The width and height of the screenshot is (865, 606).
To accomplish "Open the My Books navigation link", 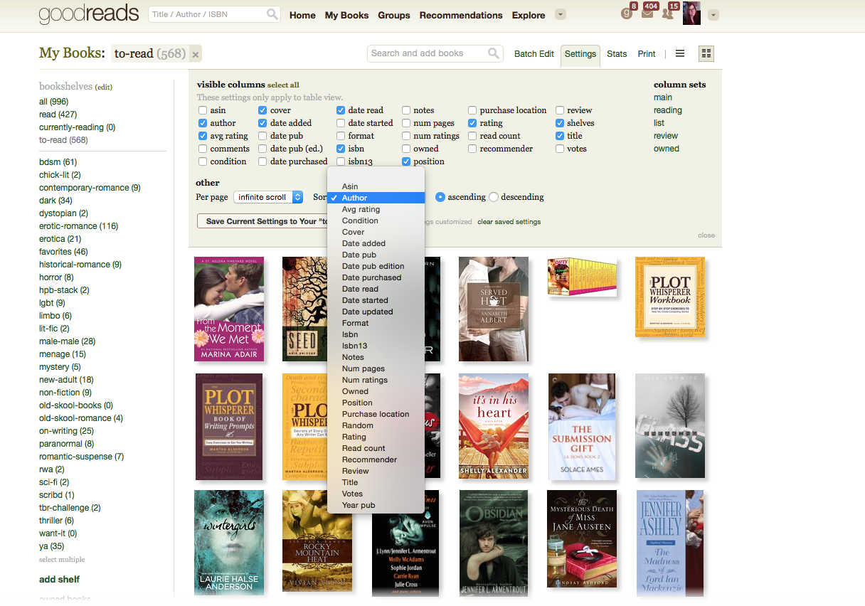I will point(346,15).
